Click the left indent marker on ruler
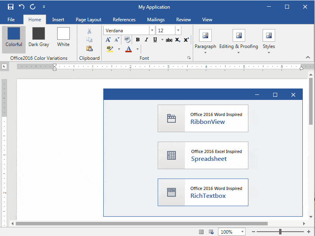This screenshot has width=315, height=236. tap(54, 67)
